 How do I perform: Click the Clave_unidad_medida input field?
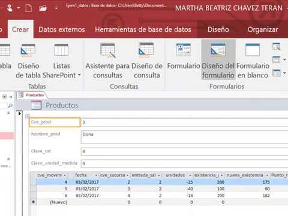(184, 164)
